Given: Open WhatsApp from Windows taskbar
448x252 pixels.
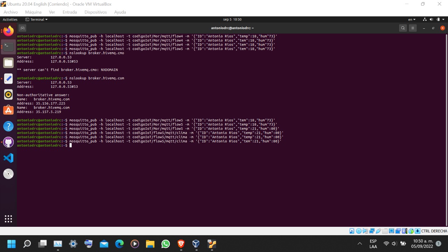Looking at the screenshot, I should coord(166,244).
